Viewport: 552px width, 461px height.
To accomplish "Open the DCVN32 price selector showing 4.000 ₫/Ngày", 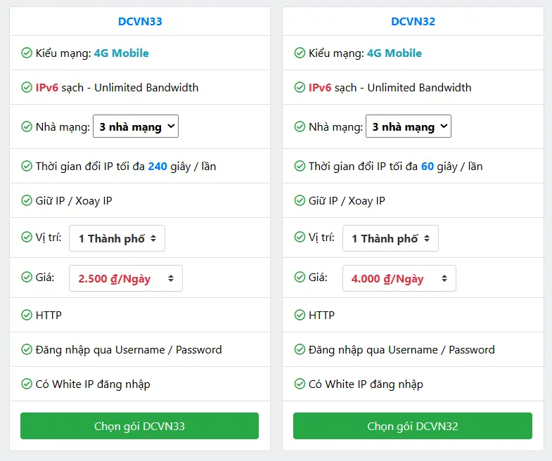I will (x=399, y=278).
